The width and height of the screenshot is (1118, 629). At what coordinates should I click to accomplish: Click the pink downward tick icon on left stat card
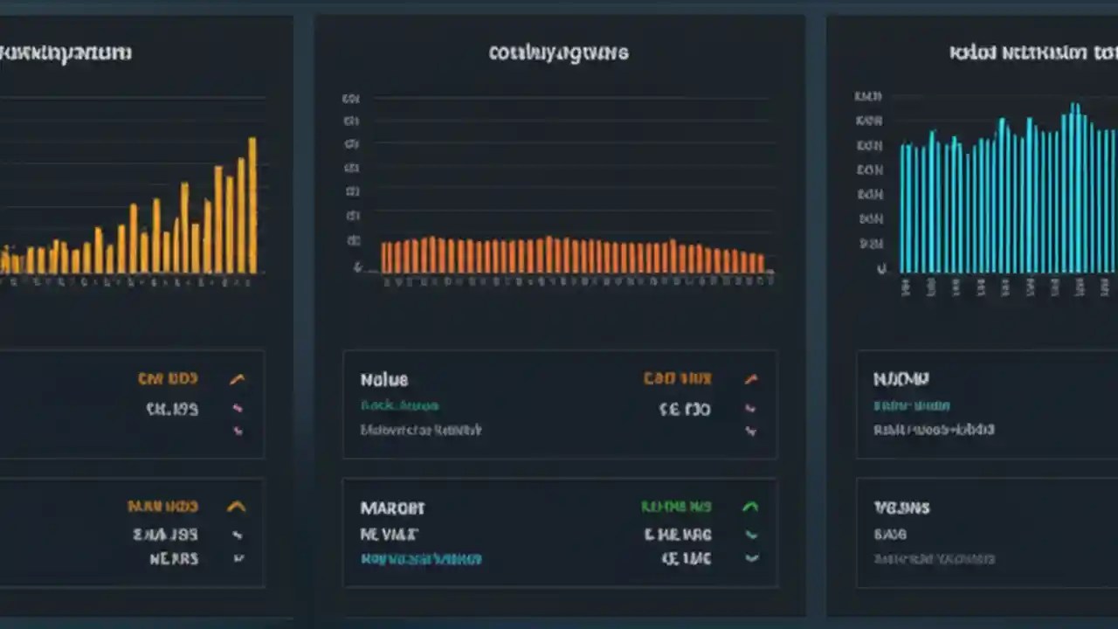point(237,431)
